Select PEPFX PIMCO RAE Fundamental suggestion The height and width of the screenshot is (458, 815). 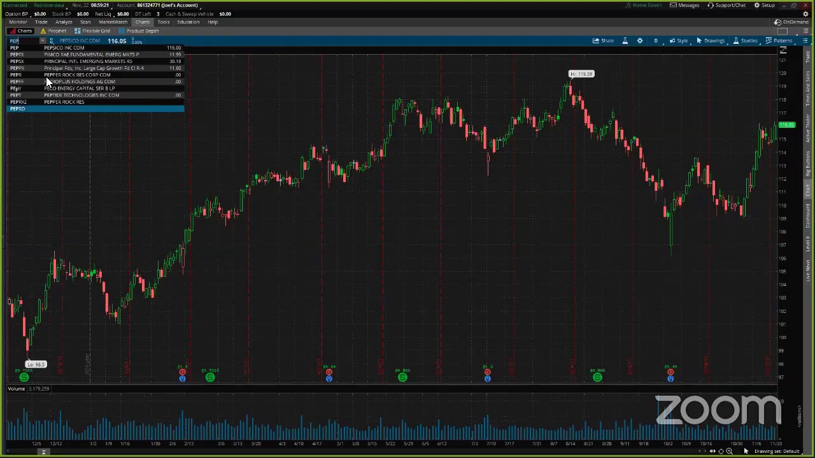pos(96,55)
